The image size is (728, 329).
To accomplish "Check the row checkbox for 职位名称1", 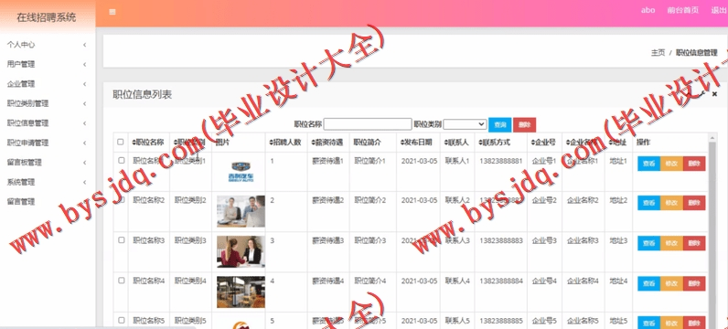I will point(121,160).
